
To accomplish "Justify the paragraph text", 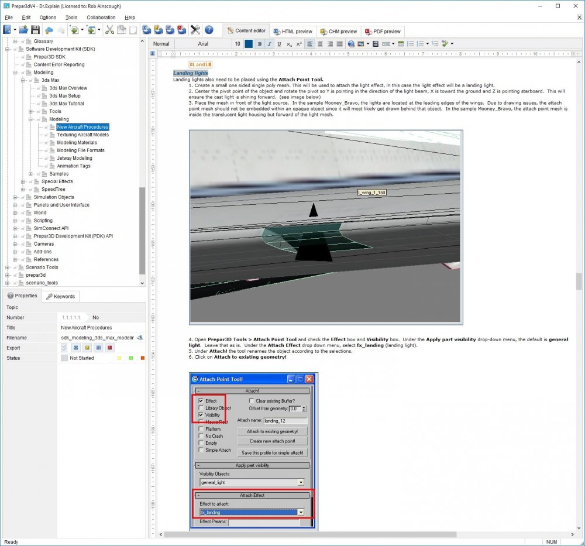I will (339, 44).
